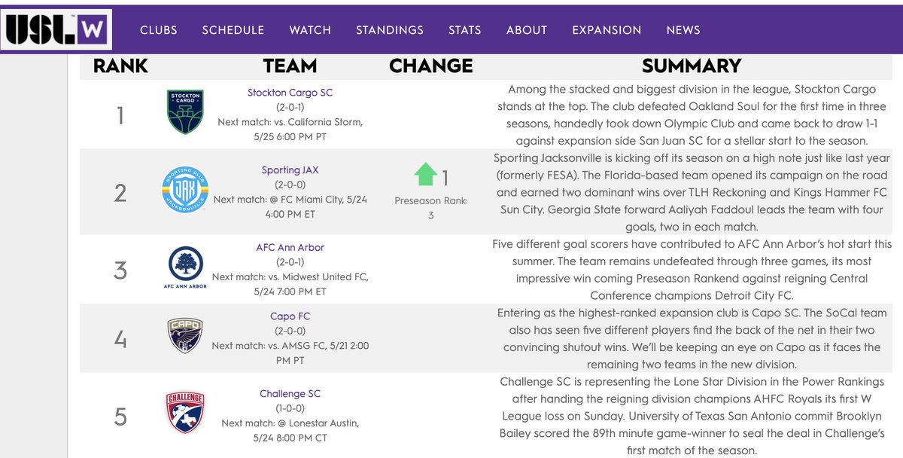Click the Preseason Rank: 3 label
The height and width of the screenshot is (458, 903).
[430, 208]
